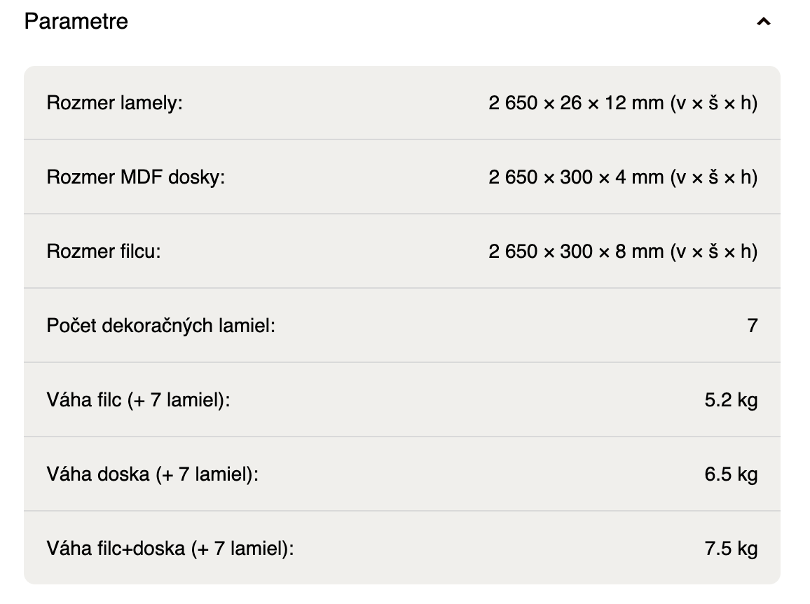Click the 2 650 × 26 × 12 mm value
Viewport: 810px width, 604px height.
click(576, 104)
